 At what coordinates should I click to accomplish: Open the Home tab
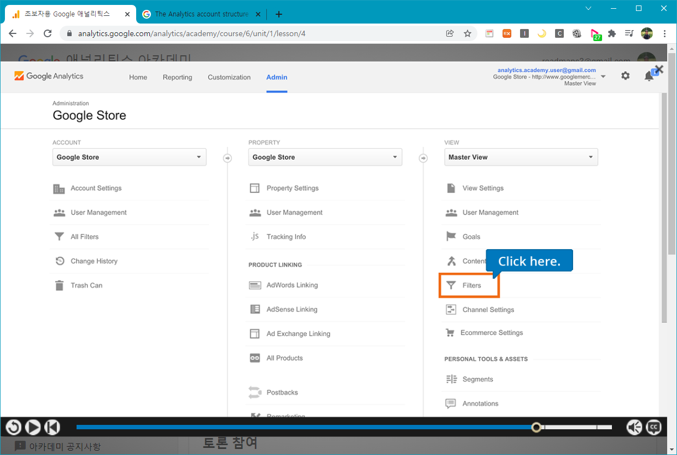[x=138, y=77]
